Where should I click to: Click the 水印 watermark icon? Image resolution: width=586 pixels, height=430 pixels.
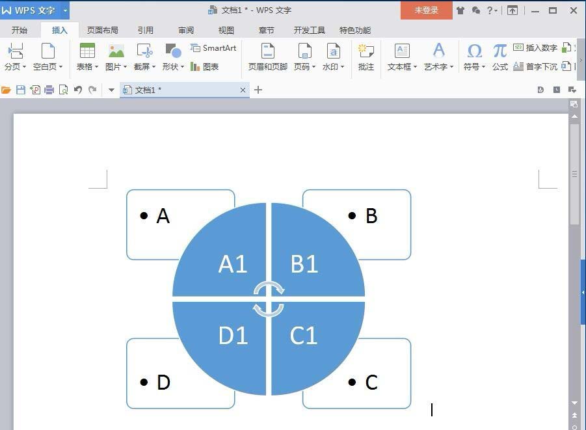point(334,51)
